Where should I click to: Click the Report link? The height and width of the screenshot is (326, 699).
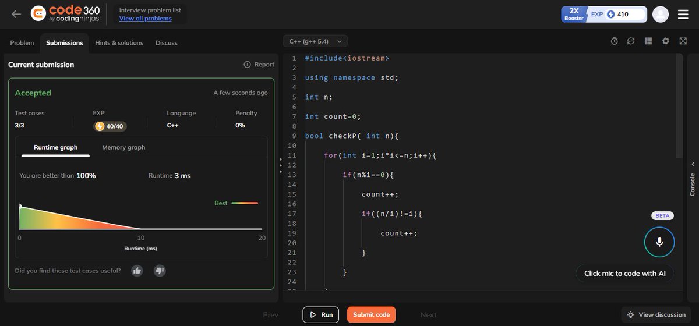click(264, 65)
